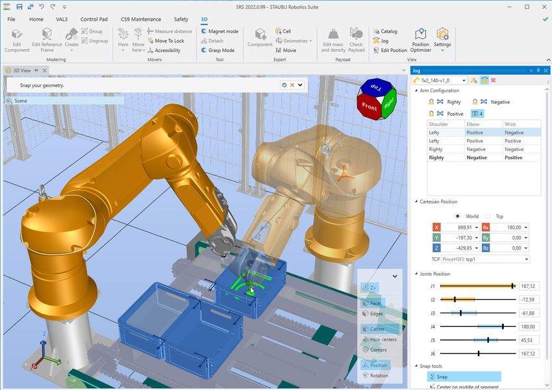Click the Save icon in title bar
Viewport: 552px width, 390px height.
(x=19, y=6)
